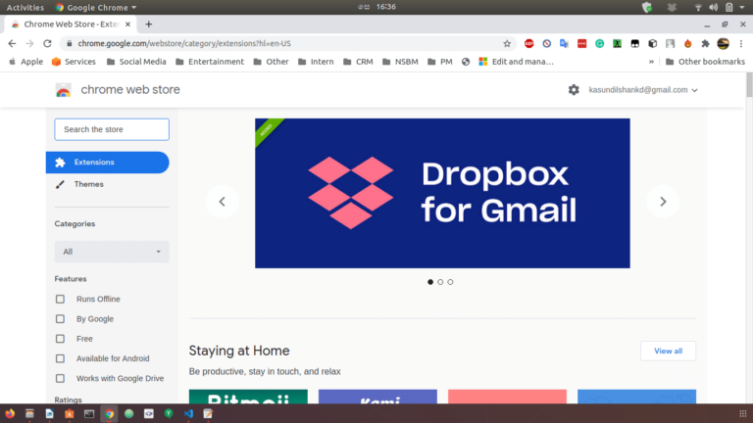This screenshot has height=423, width=753.
Task: Open the Edit and mana... bookmark
Action: (x=516, y=62)
